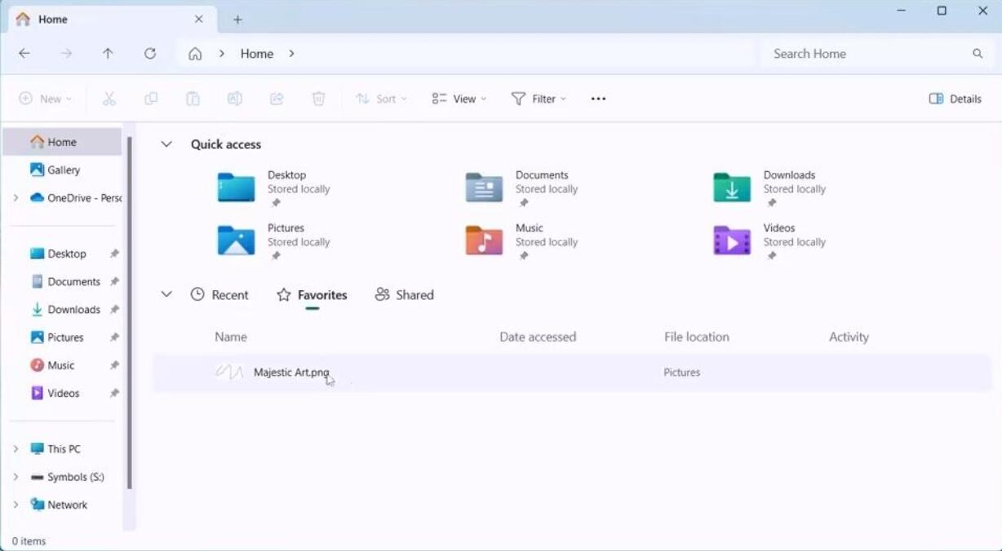This screenshot has width=1002, height=551.
Task: Click the Delete icon in the toolbar
Action: point(318,98)
